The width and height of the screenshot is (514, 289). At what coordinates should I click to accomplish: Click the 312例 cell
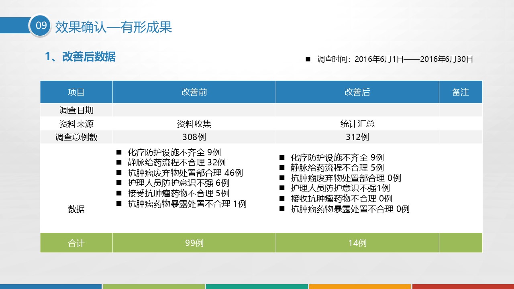tap(357, 137)
